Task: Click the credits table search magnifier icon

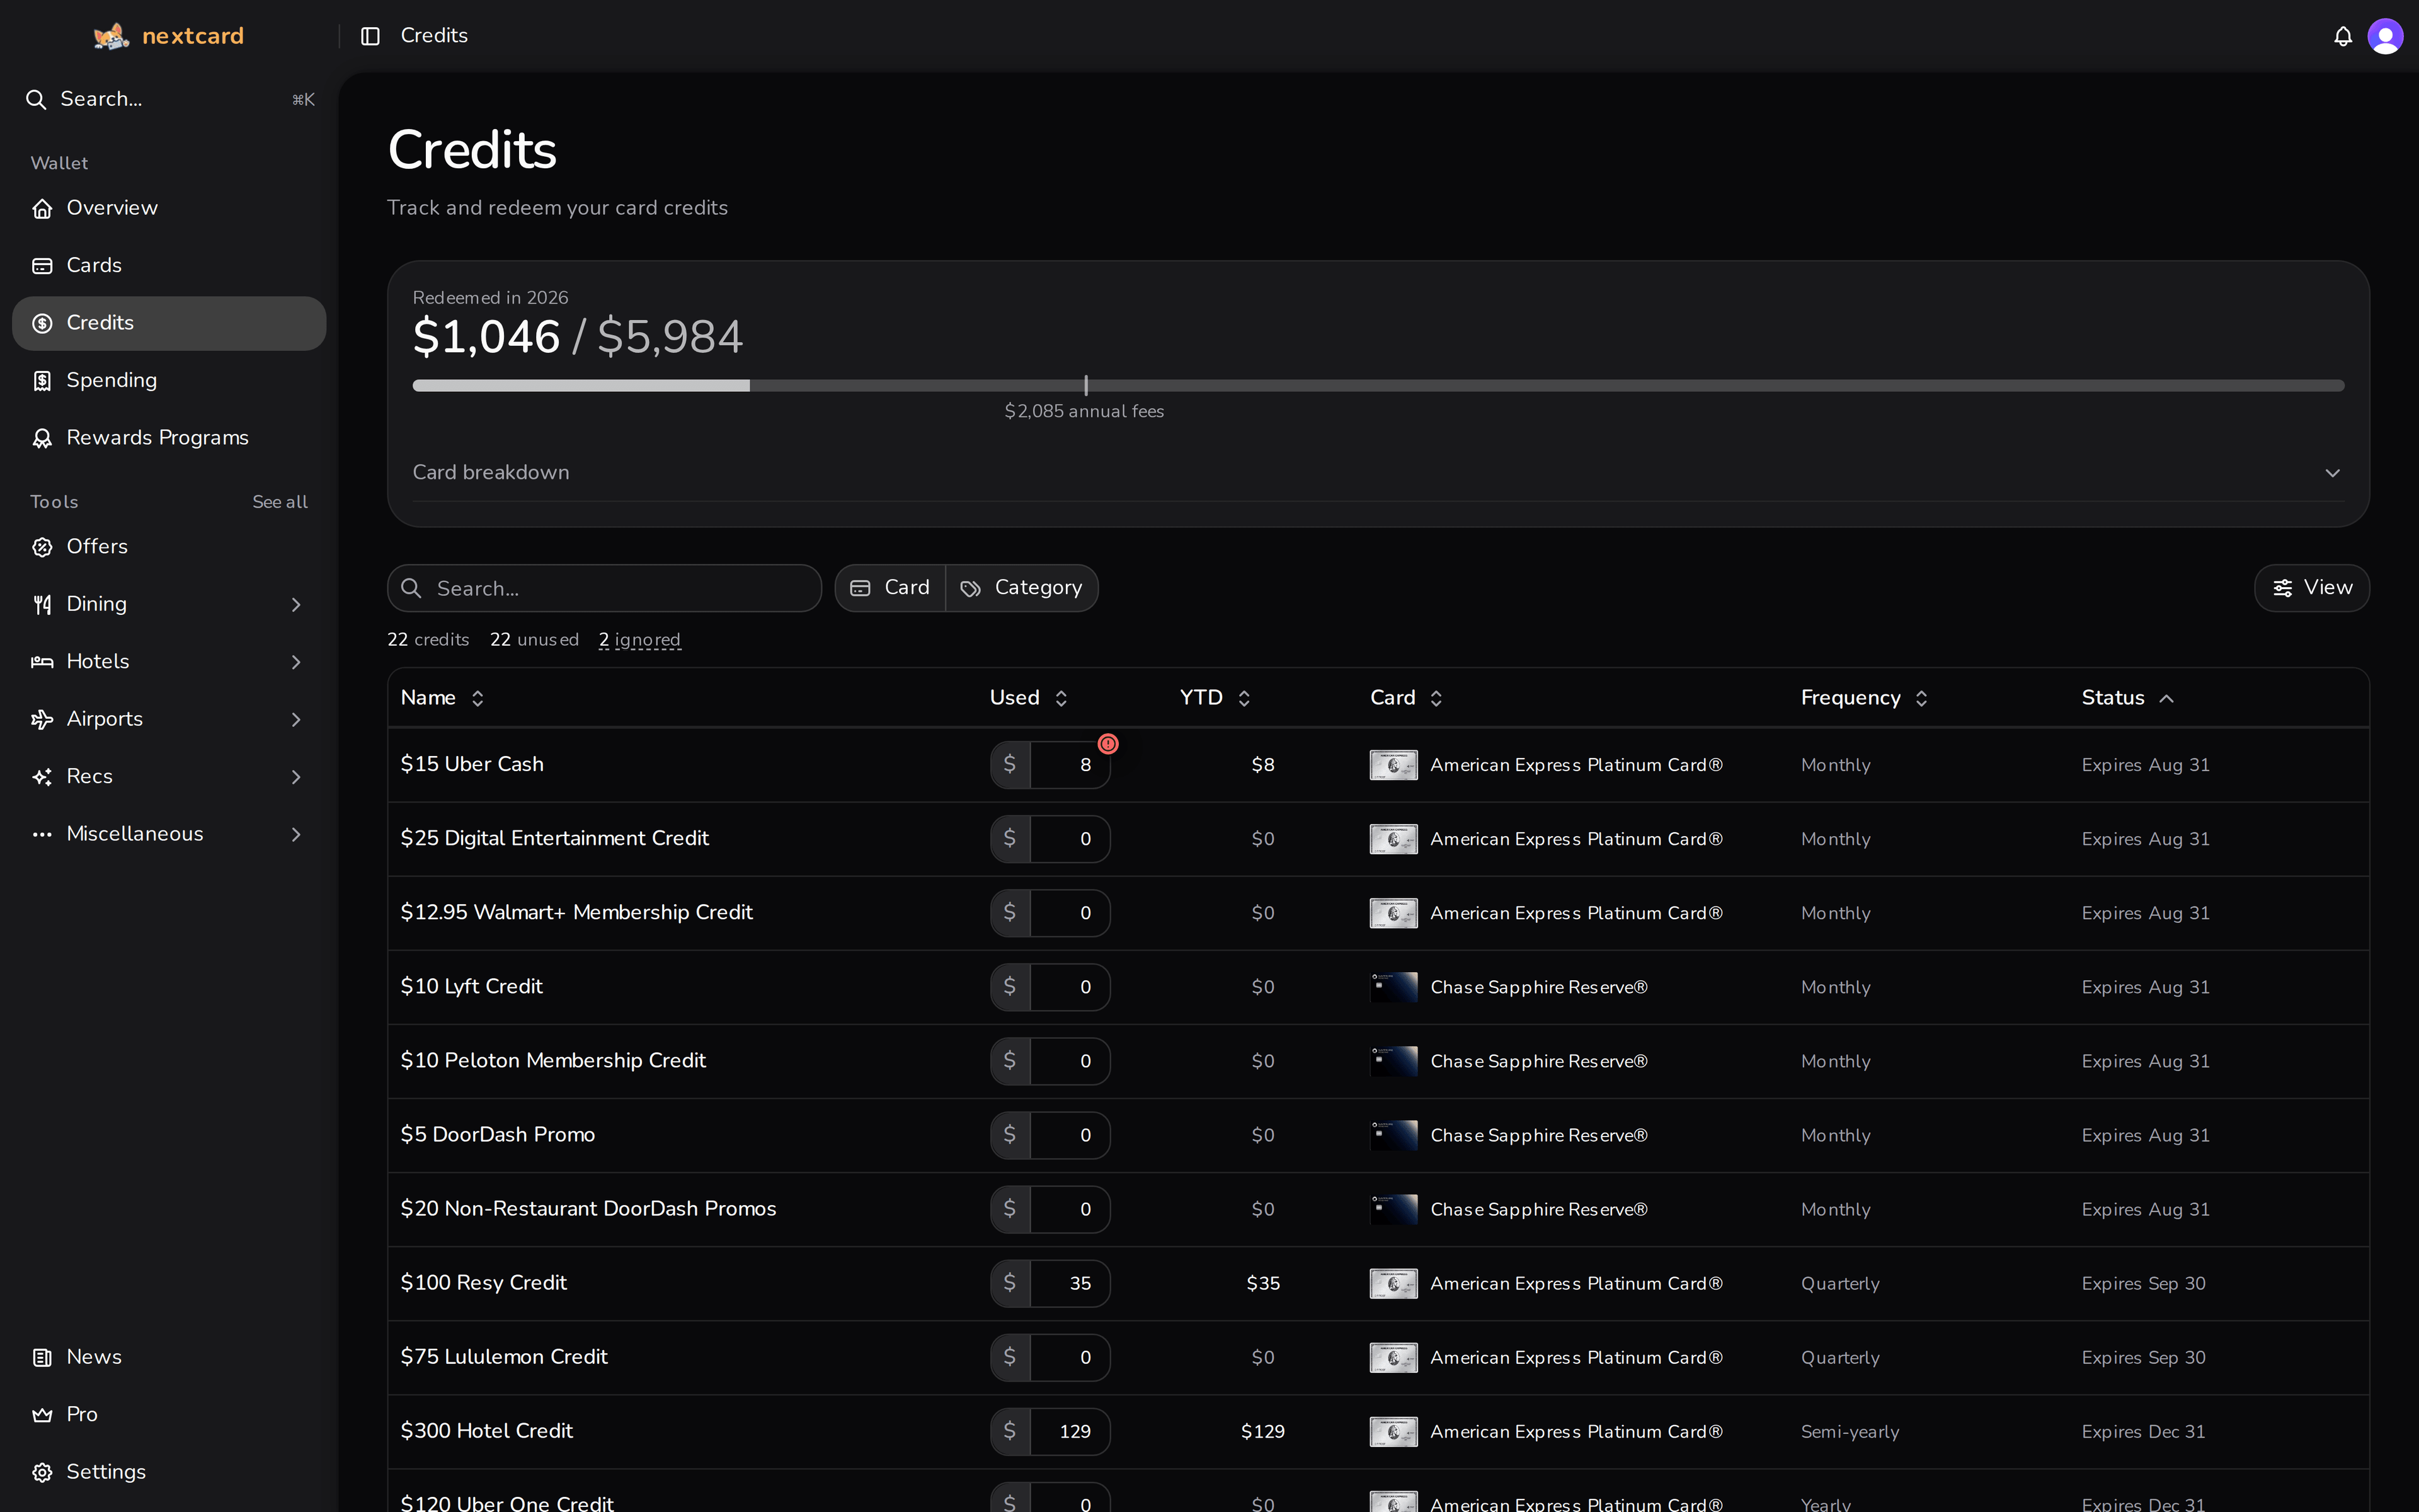Action: pyautogui.click(x=411, y=588)
